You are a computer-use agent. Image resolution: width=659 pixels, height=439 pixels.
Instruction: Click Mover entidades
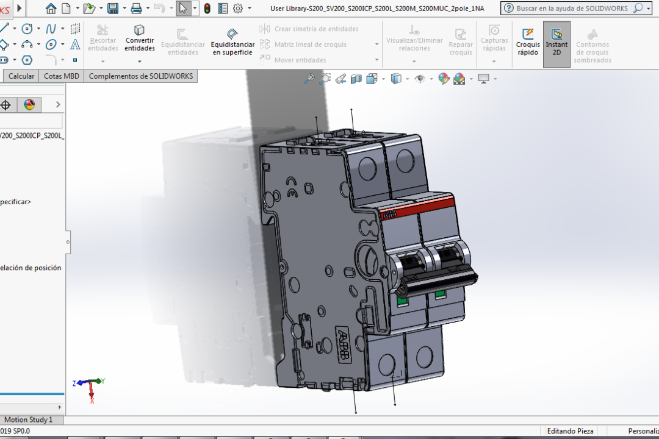(293, 60)
